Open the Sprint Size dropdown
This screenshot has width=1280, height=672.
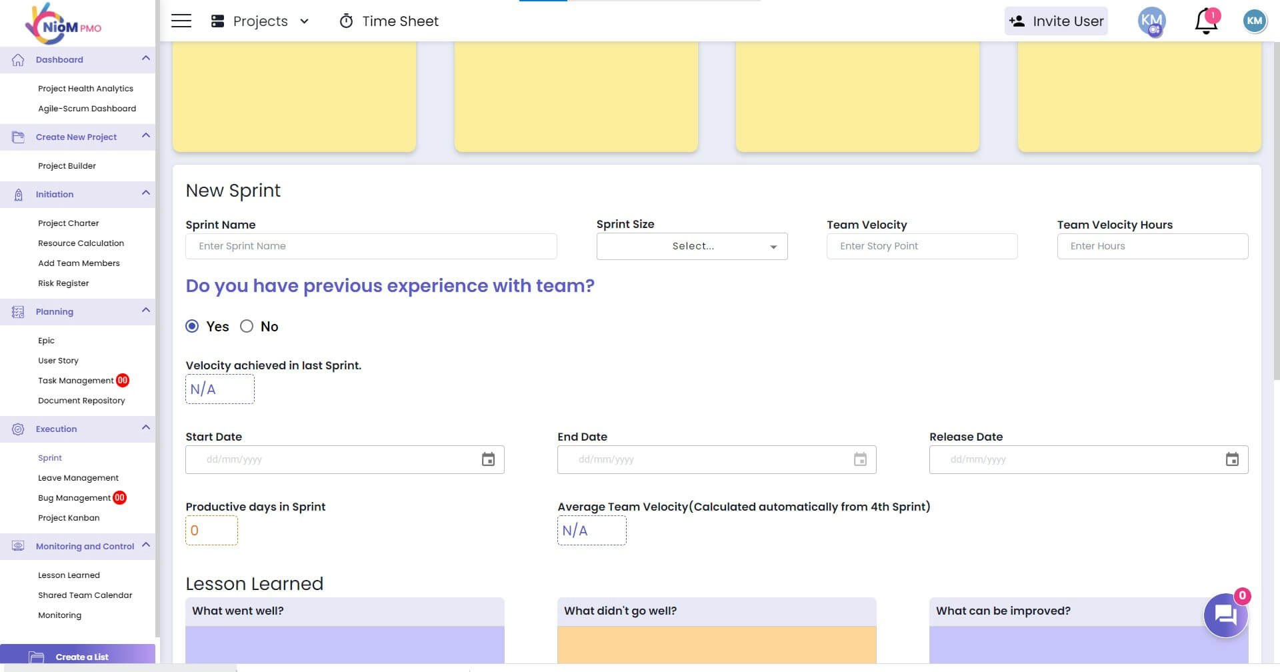pyautogui.click(x=692, y=246)
